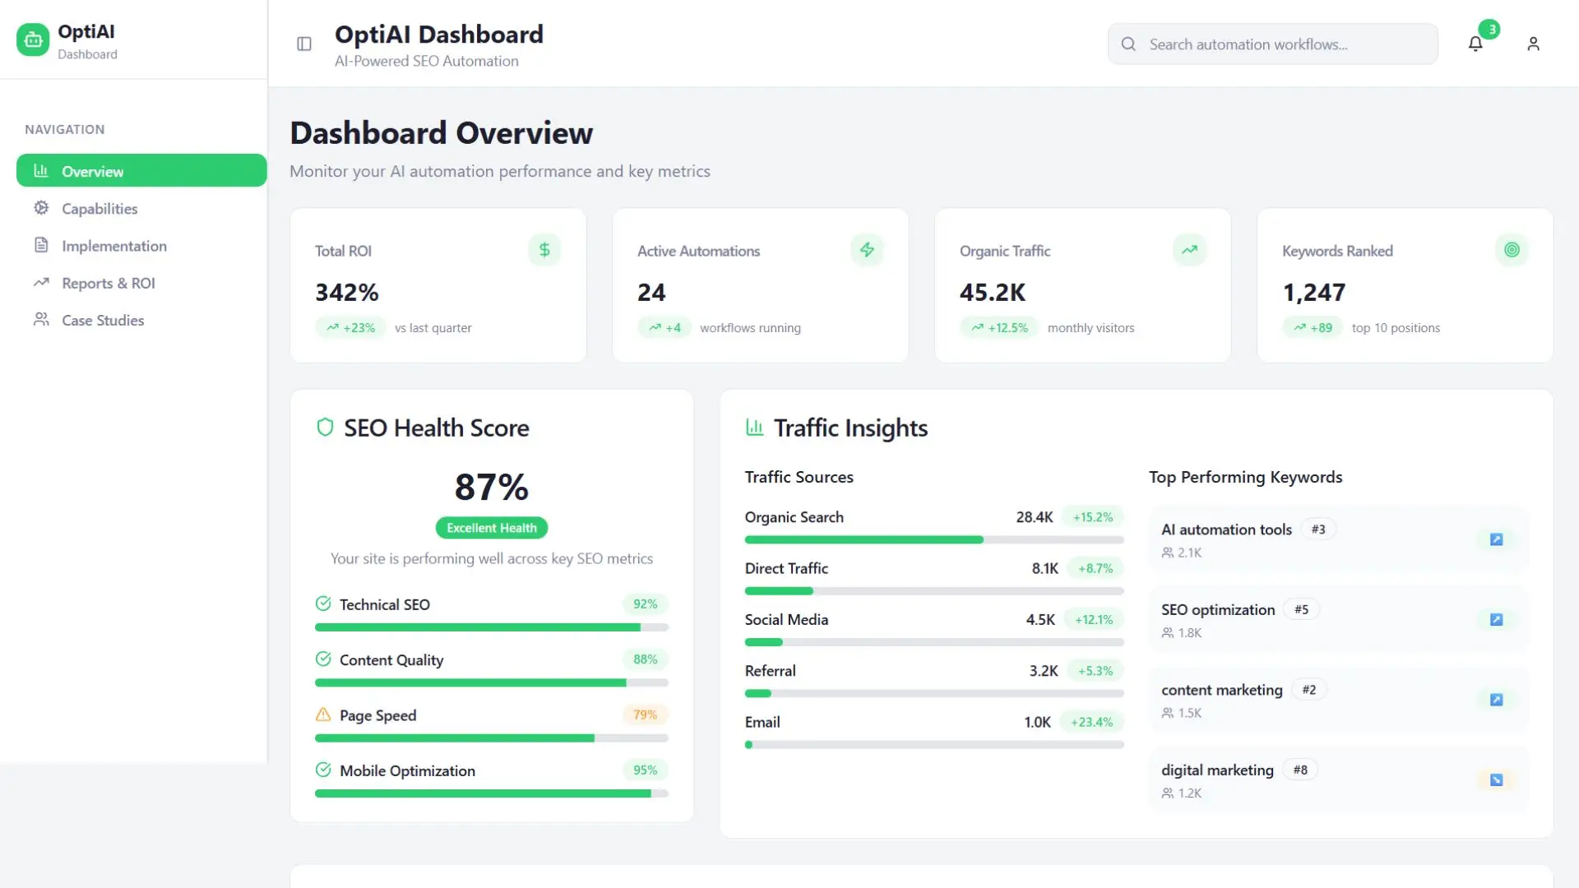The height and width of the screenshot is (888, 1579).
Task: Click the Case Studies people icon
Action: (41, 319)
